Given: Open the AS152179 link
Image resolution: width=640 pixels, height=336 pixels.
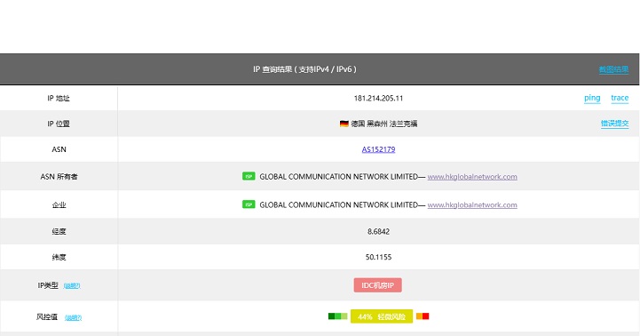Looking at the screenshot, I should click(378, 149).
